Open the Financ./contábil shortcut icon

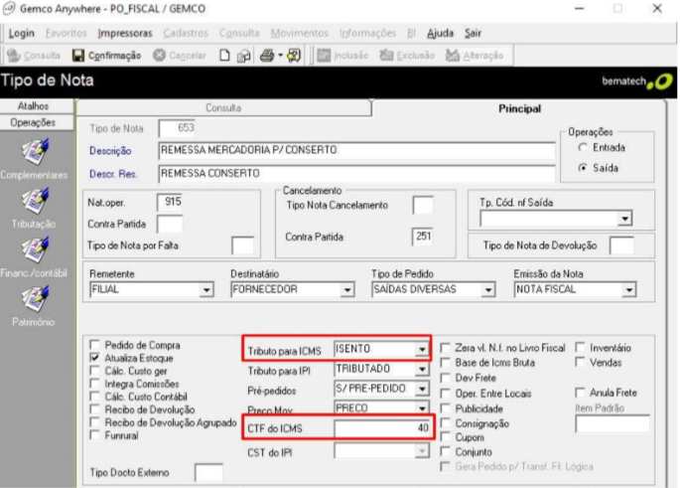(x=36, y=250)
